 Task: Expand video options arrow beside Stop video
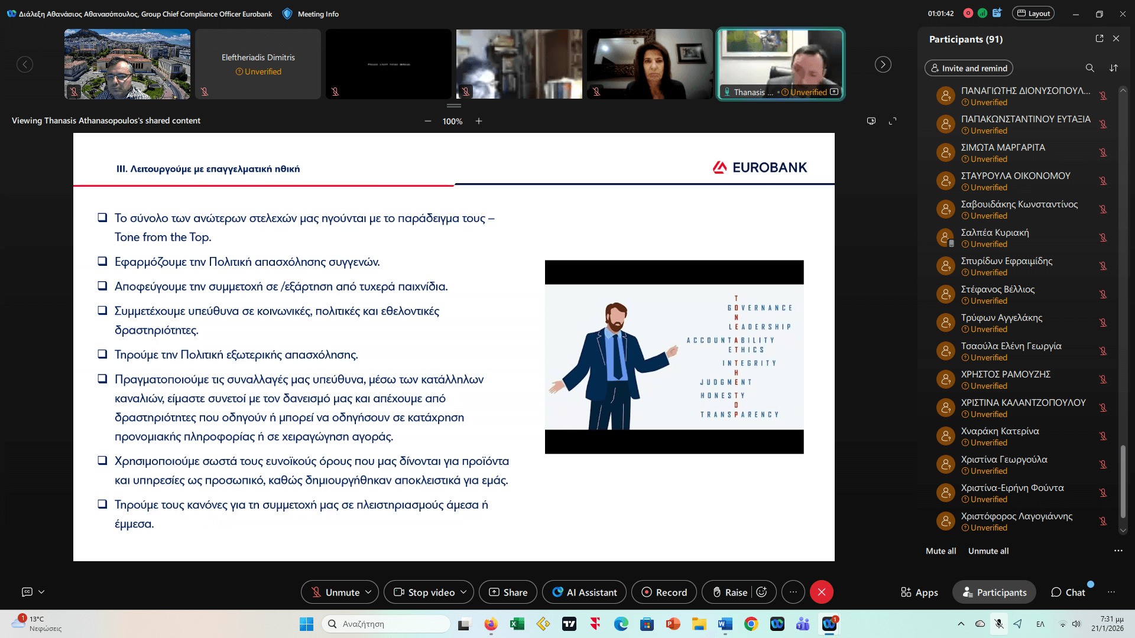pos(463,592)
